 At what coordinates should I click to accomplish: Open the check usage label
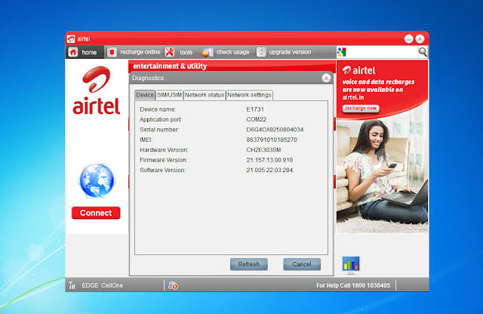(233, 52)
